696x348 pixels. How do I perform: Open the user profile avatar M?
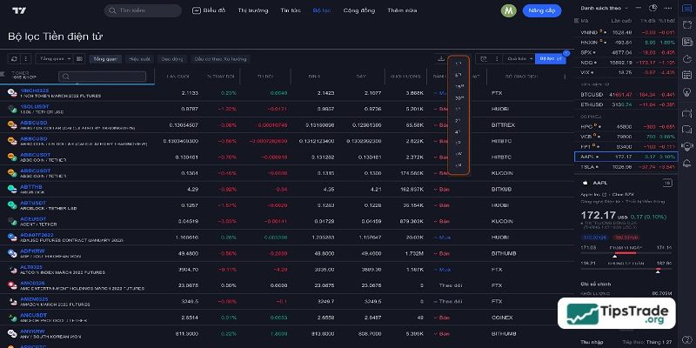509,10
